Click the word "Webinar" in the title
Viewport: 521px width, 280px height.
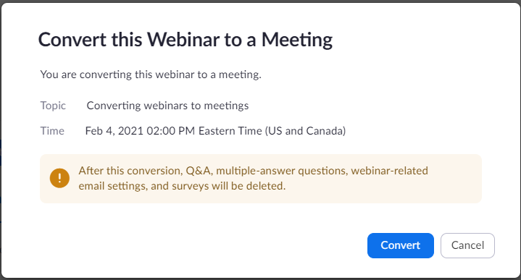tap(183, 40)
